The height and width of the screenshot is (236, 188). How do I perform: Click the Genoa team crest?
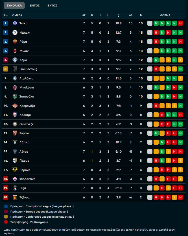click(15, 197)
